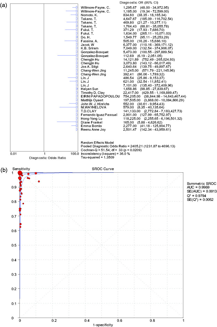
Task: Click the 'Jacot. W' study row label
Action: coord(87,45)
